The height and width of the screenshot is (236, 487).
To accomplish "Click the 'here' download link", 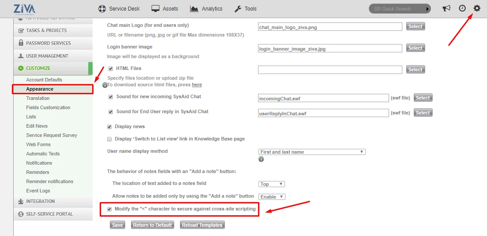I will (x=197, y=85).
